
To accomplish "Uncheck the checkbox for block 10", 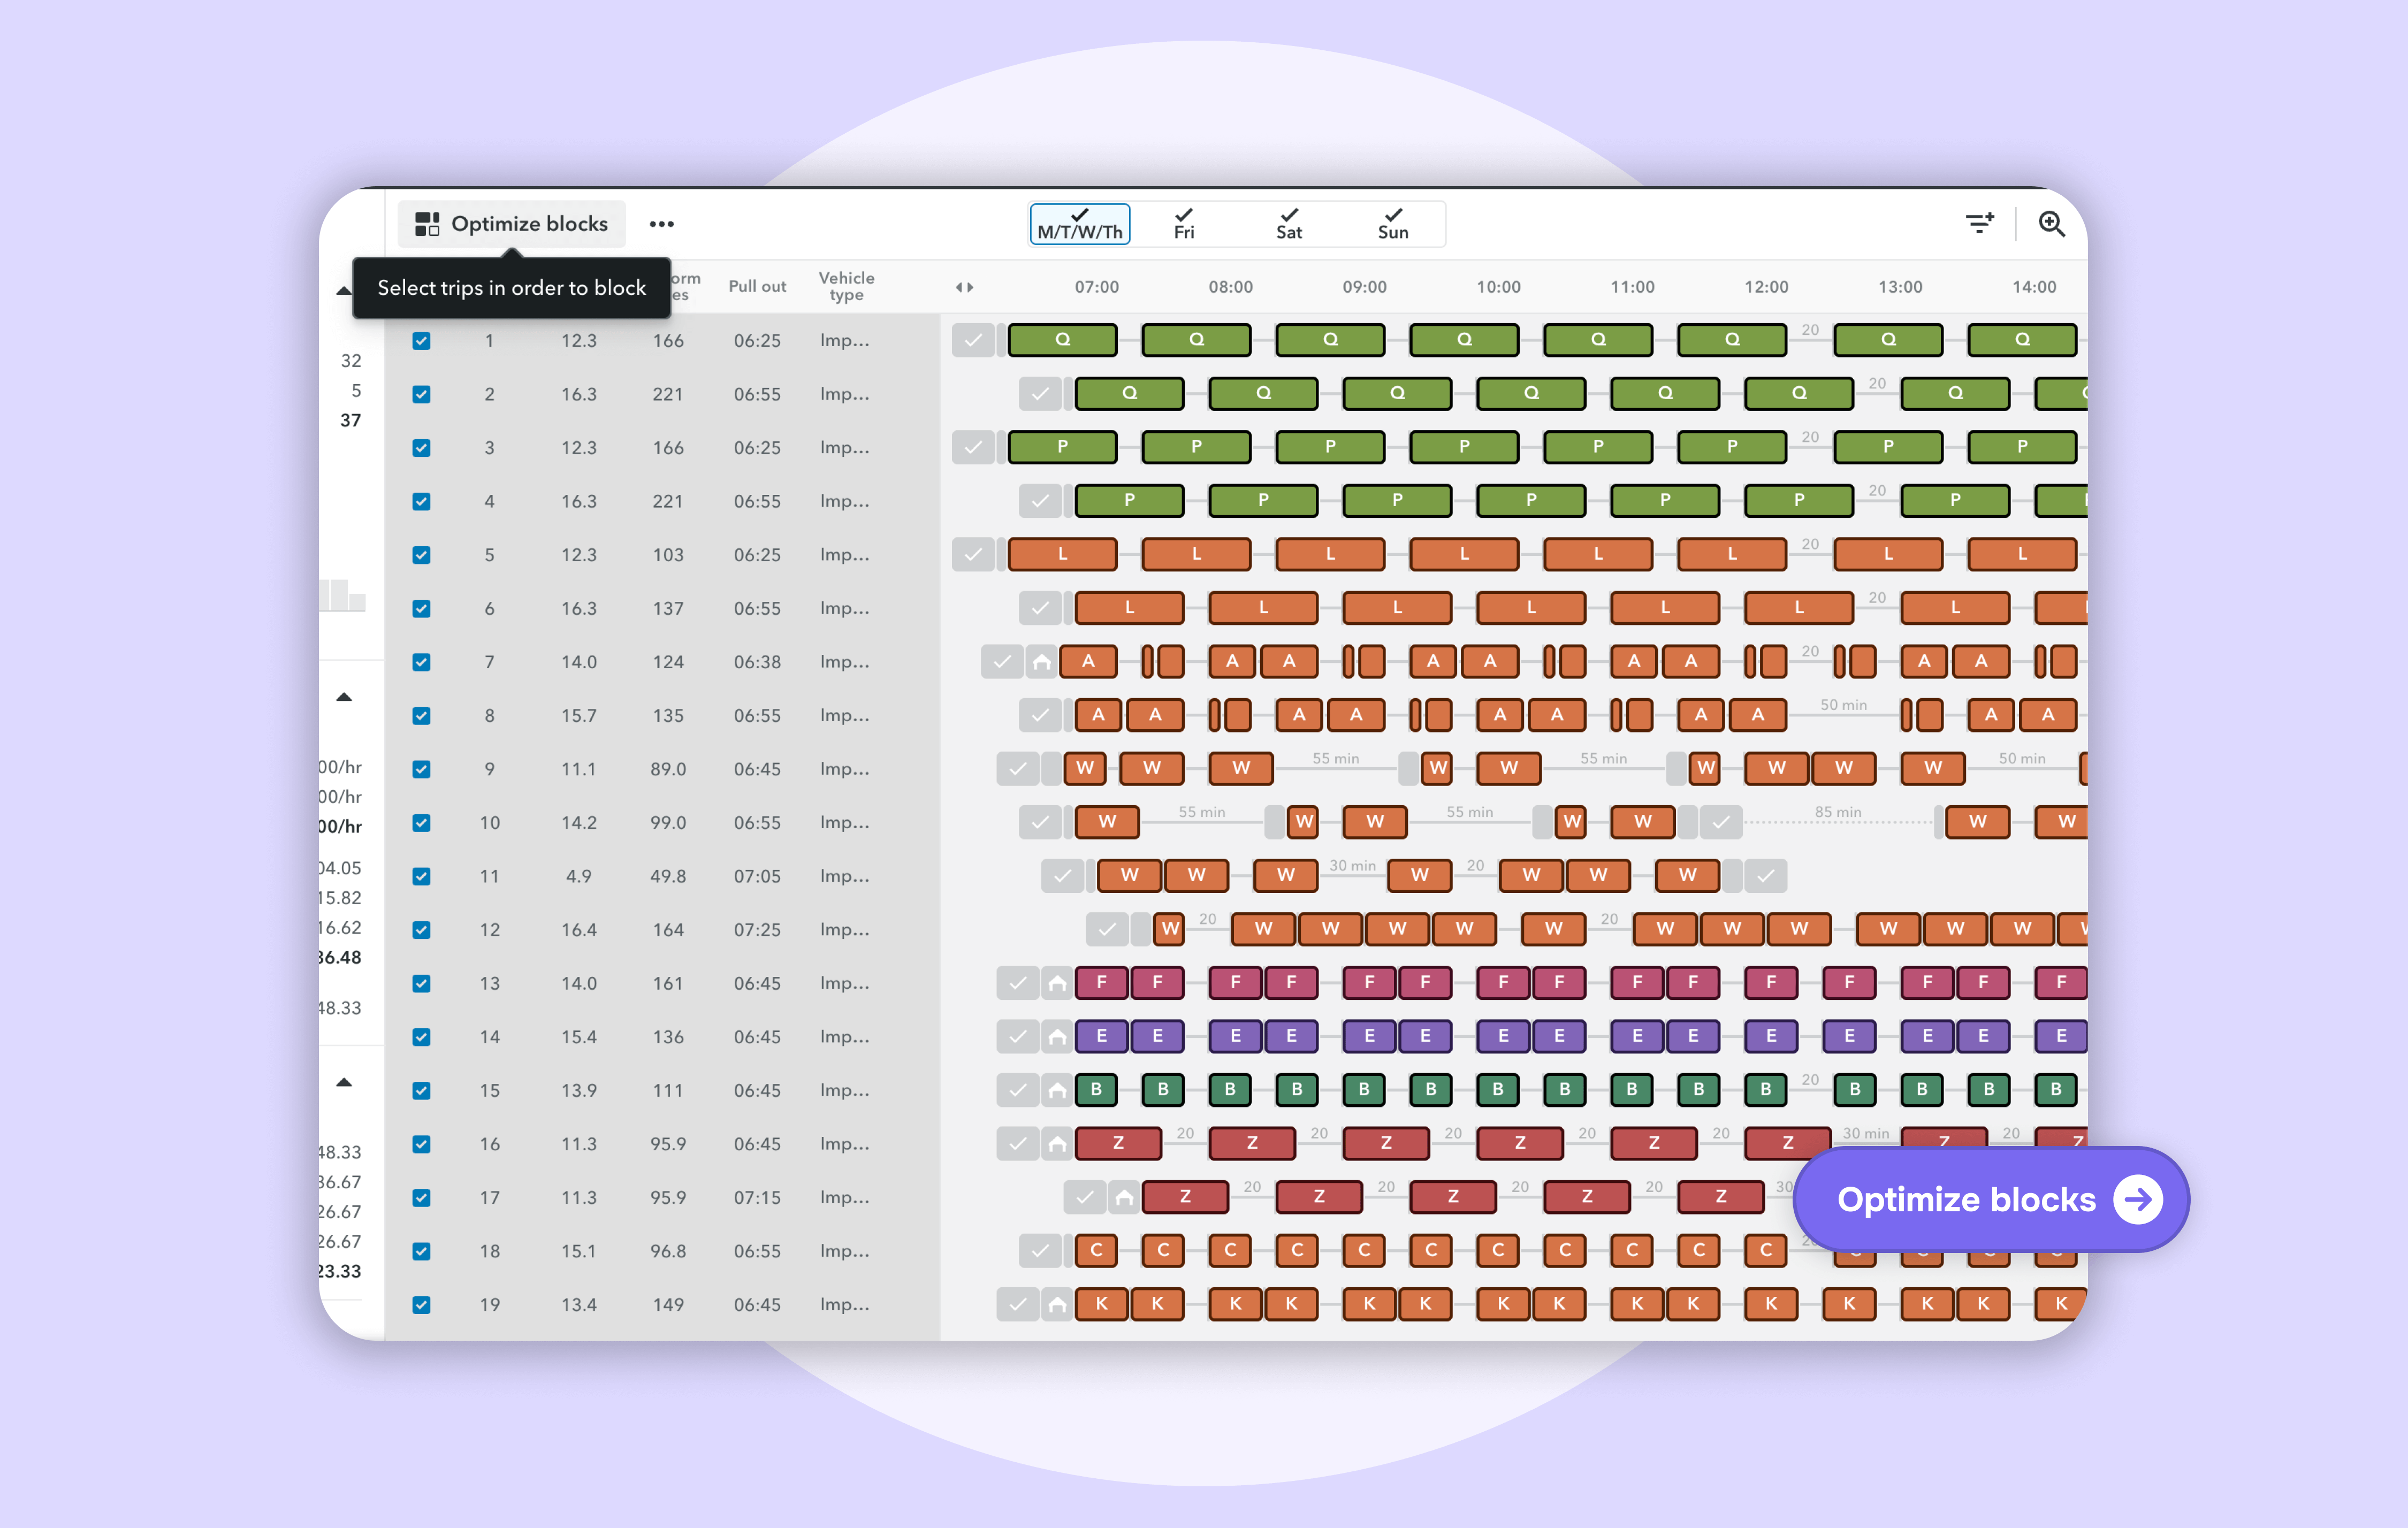I will tap(422, 823).
